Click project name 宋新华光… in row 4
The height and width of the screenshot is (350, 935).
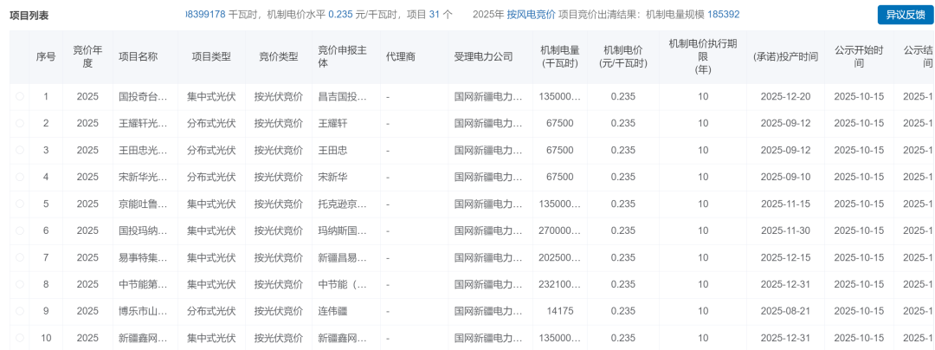pyautogui.click(x=143, y=177)
